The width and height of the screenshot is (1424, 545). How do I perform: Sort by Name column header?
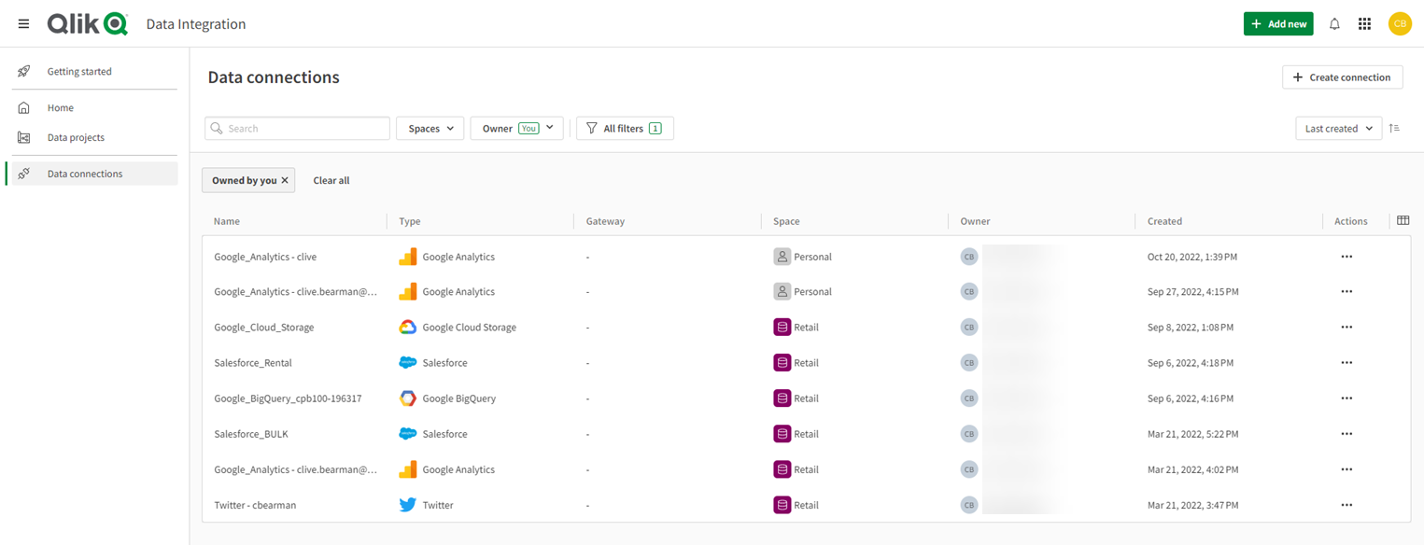[x=227, y=221]
